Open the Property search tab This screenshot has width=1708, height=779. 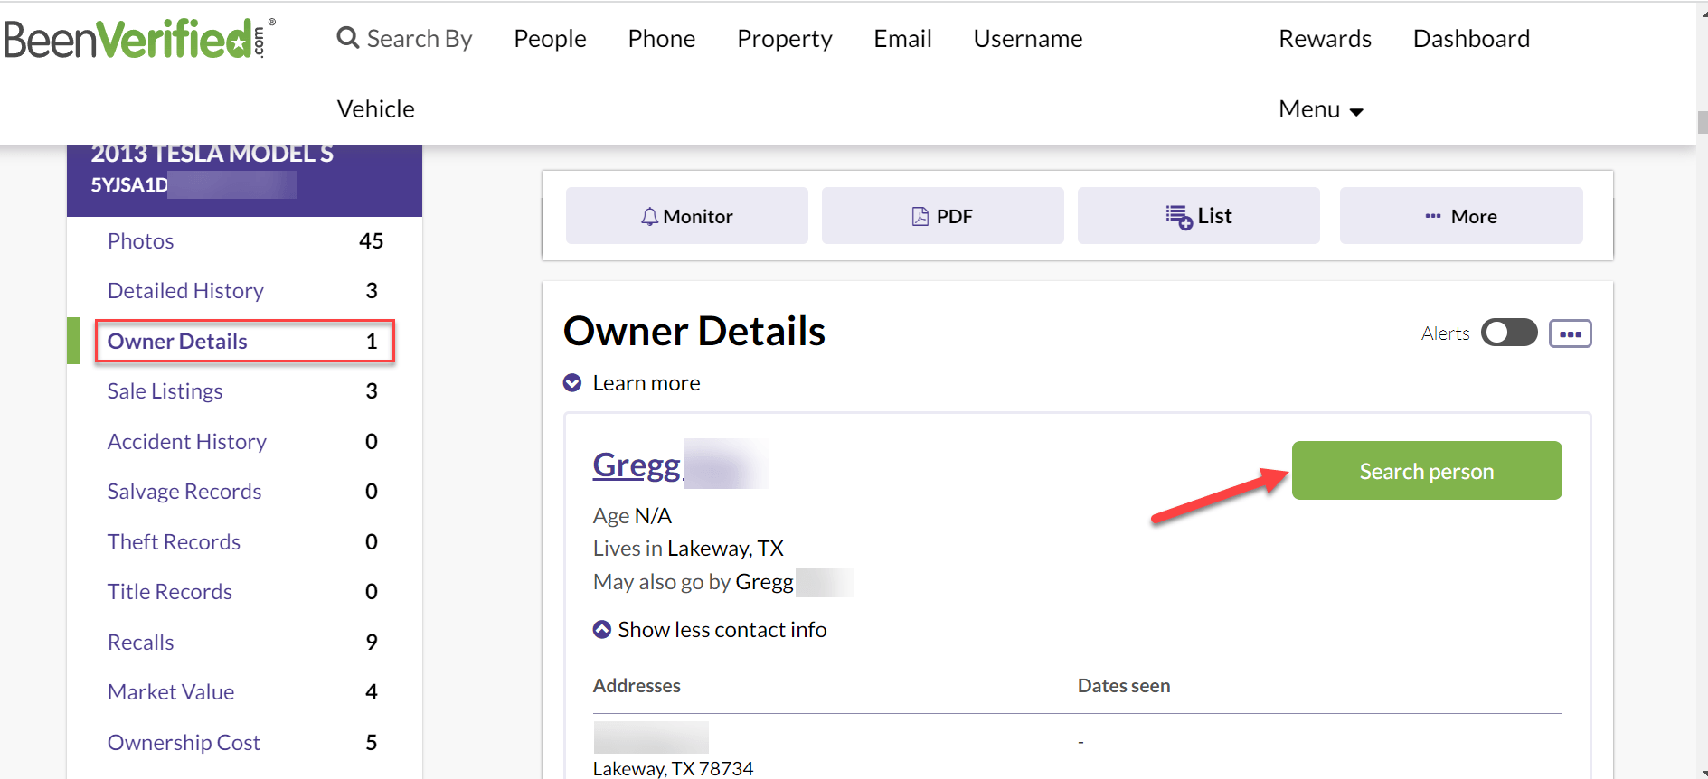pos(784,39)
